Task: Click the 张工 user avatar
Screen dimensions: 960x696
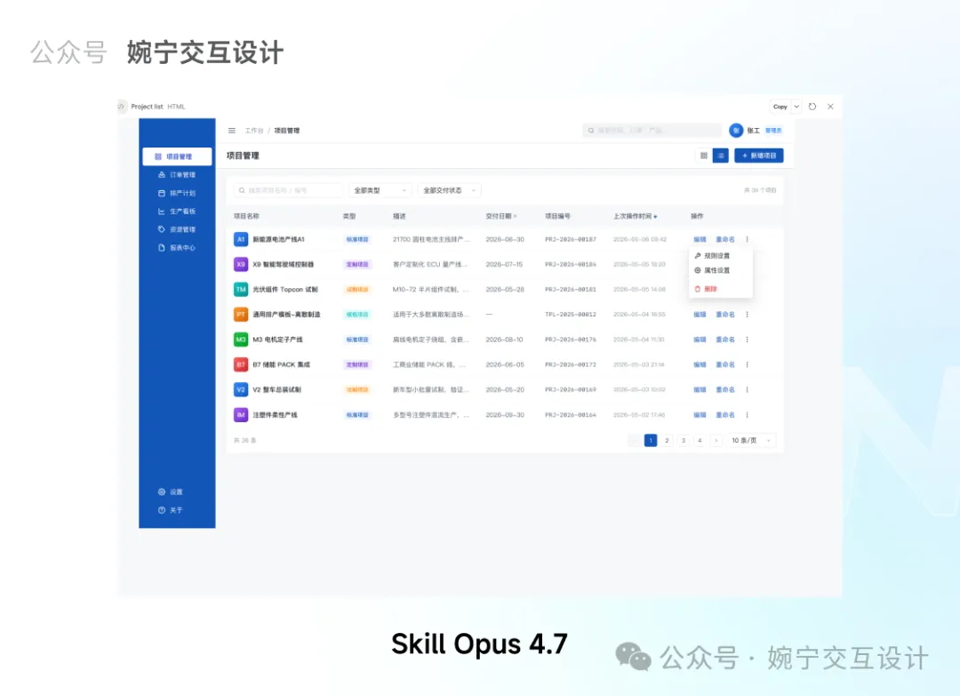Action: tap(736, 131)
